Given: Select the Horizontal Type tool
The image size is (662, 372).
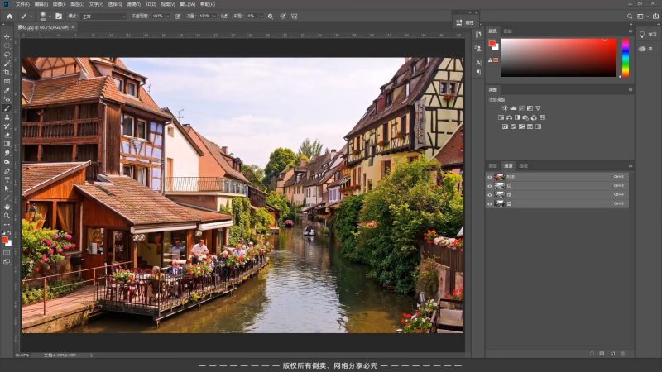Looking at the screenshot, I should [7, 179].
